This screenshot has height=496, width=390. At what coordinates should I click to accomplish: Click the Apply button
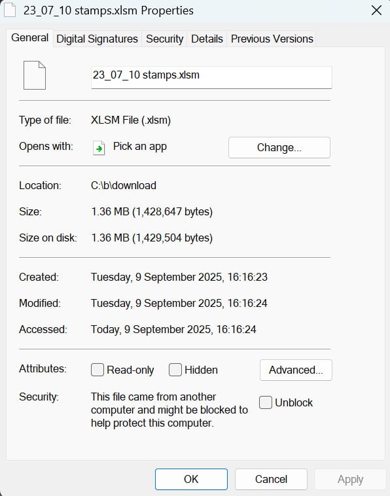[x=351, y=479]
